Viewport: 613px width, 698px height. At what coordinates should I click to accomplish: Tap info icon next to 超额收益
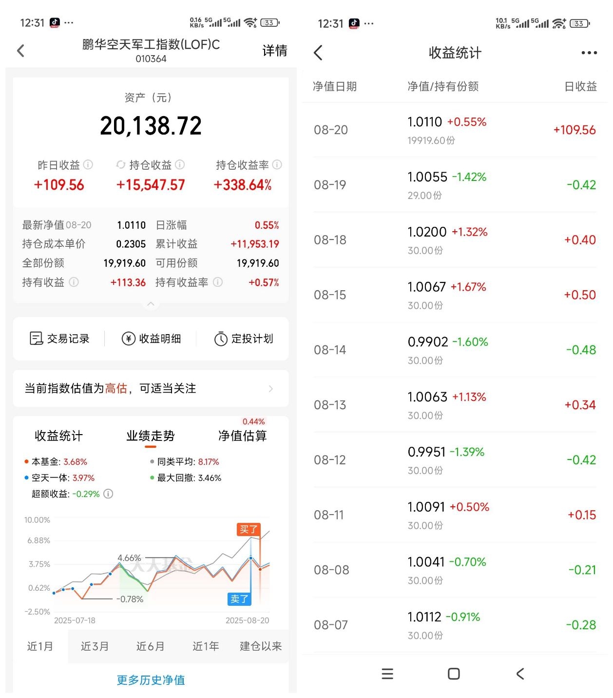[109, 494]
